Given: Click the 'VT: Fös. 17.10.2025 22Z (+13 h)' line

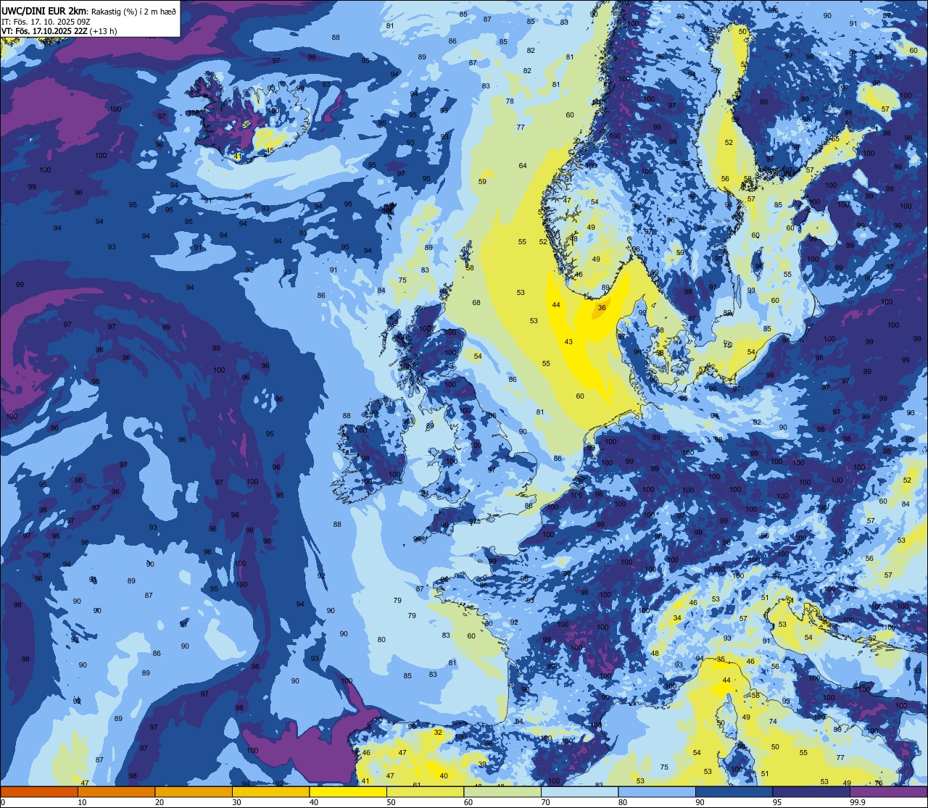Looking at the screenshot, I should tap(59, 30).
